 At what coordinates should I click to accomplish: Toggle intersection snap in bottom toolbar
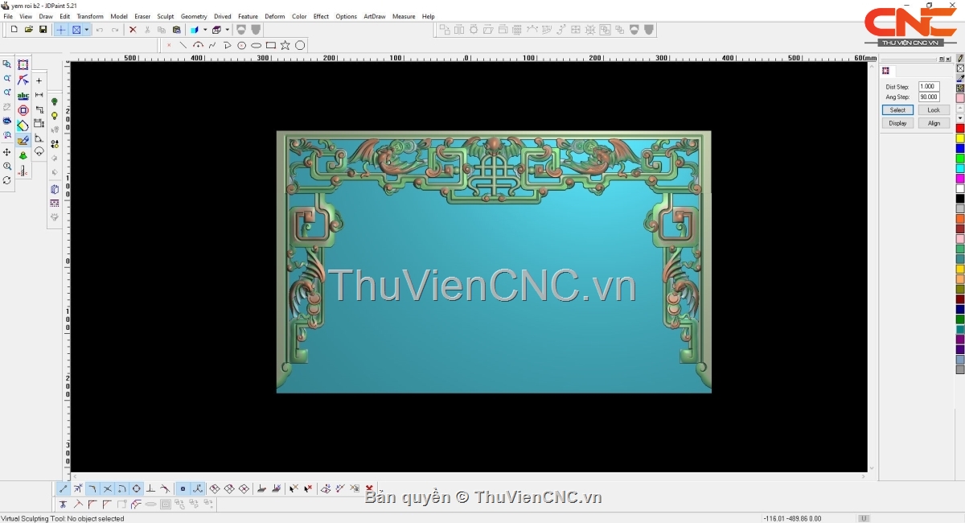[x=107, y=488]
